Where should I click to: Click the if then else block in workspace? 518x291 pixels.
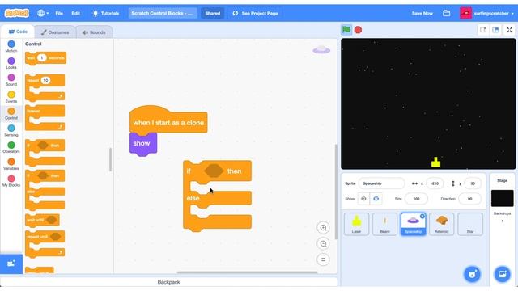click(218, 196)
